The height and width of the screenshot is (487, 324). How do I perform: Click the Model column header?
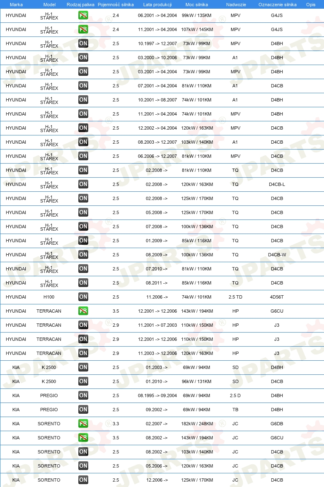(49, 5)
